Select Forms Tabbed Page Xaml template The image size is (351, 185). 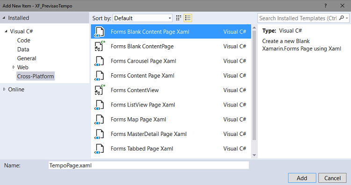pos(171,149)
